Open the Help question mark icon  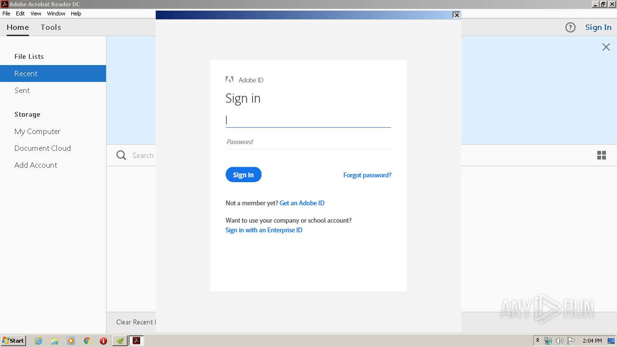click(x=570, y=27)
